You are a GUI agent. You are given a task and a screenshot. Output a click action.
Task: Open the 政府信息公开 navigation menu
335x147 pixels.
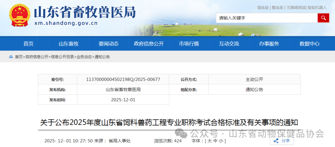pyautogui.click(x=149, y=44)
